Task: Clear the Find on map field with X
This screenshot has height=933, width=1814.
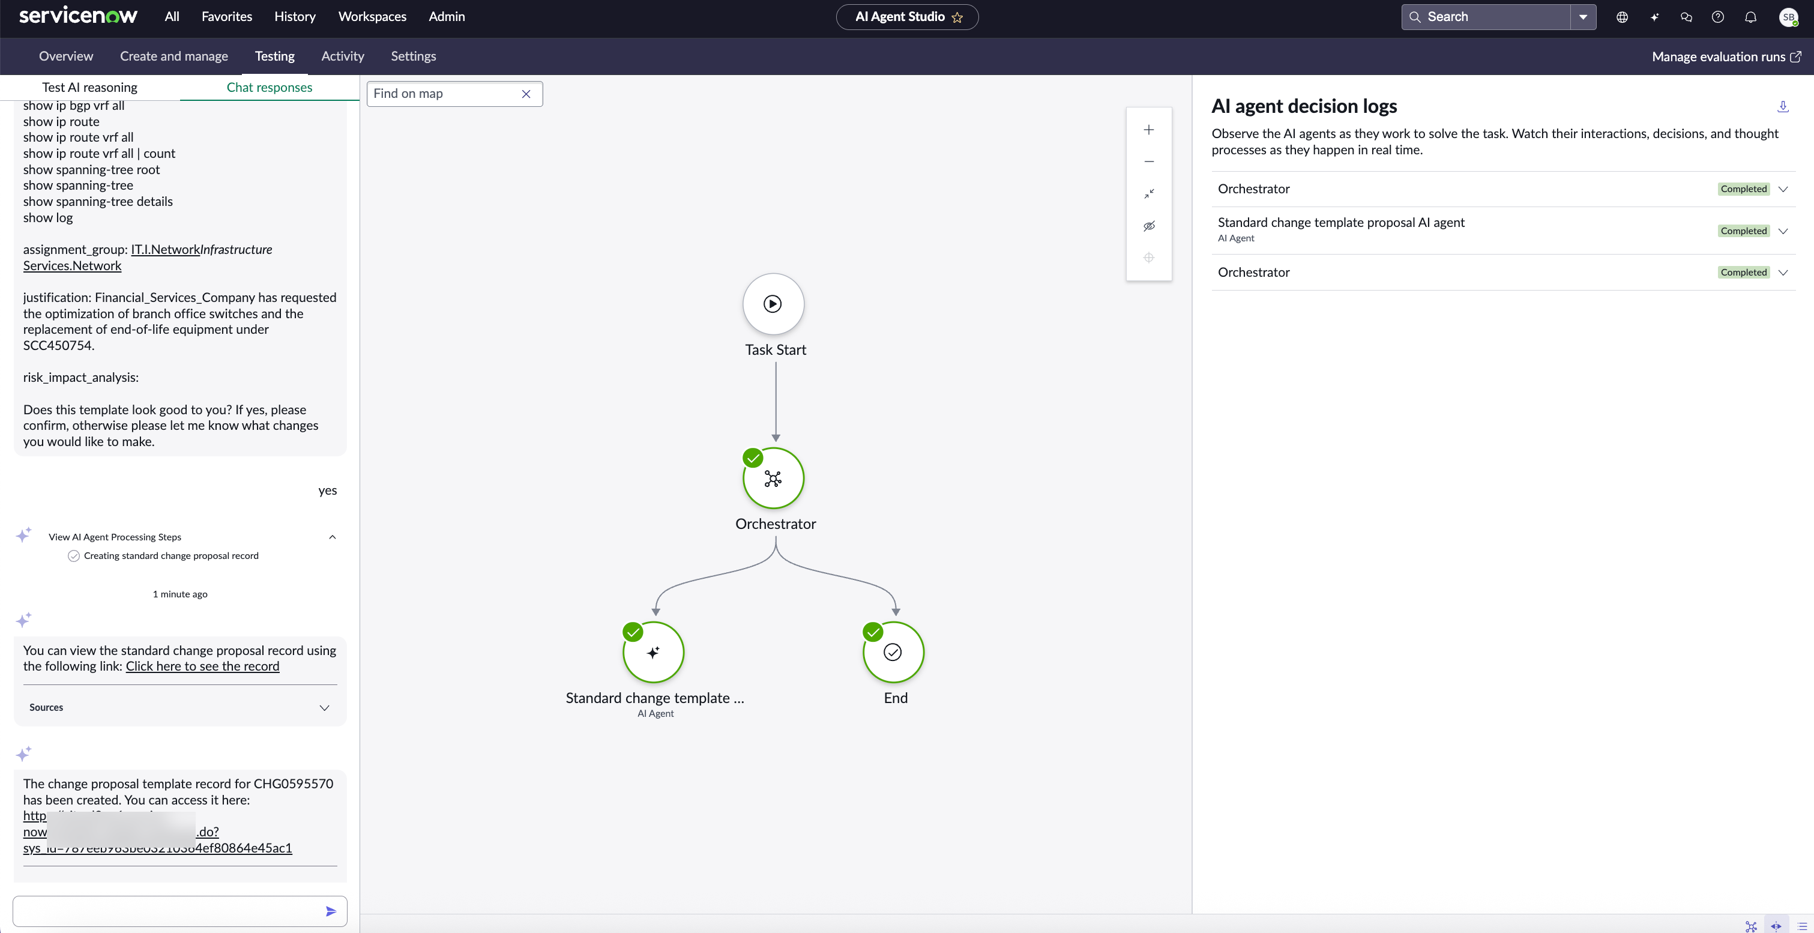Action: 526,94
